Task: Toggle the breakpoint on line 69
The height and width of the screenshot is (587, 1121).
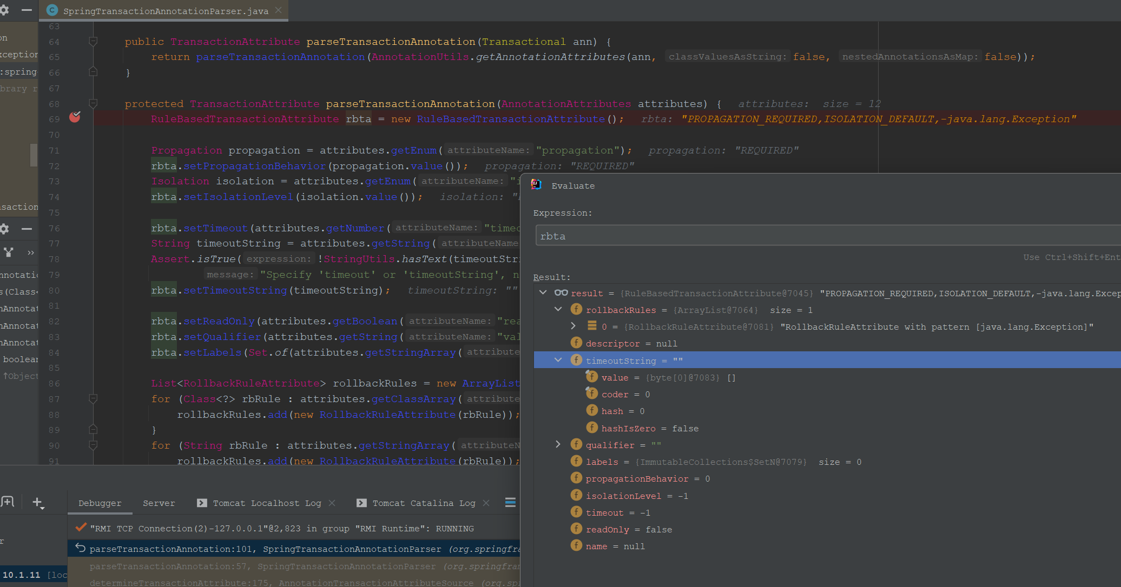Action: [x=75, y=117]
